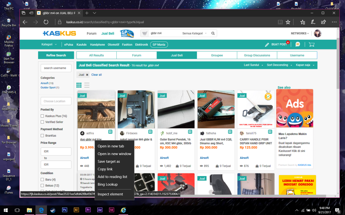Image resolution: width=345 pixels, height=215 pixels.
Task: Open user profile avatar
Action: pyautogui.click(x=318, y=33)
